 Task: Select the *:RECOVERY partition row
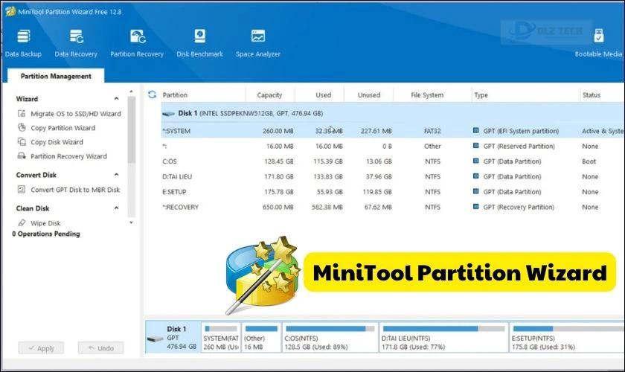point(393,207)
